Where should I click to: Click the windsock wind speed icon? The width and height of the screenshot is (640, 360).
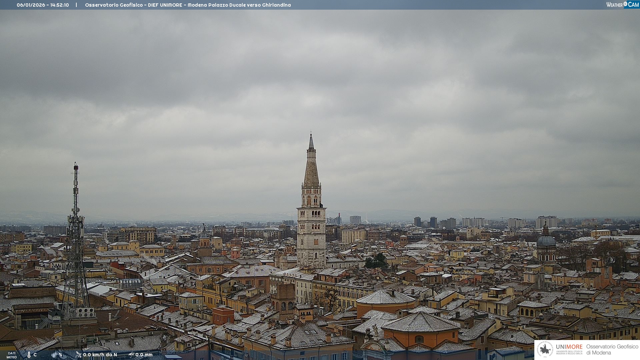[78, 355]
